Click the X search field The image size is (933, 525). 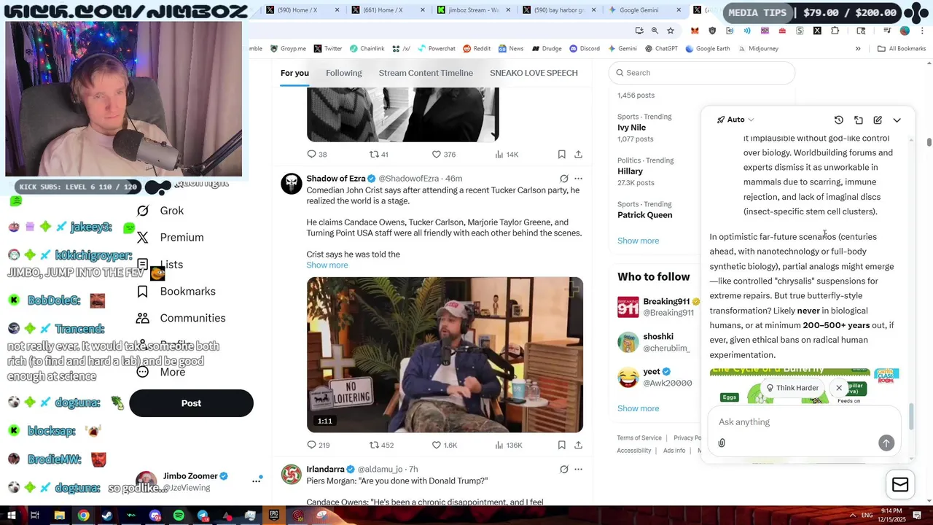tap(702, 73)
